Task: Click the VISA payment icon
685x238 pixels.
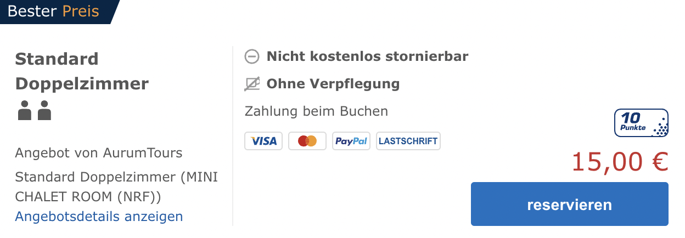Action: (x=263, y=141)
